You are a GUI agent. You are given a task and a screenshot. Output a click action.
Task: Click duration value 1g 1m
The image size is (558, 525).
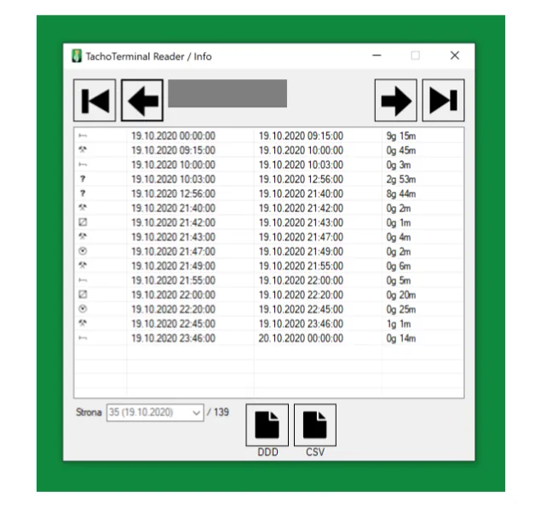(x=399, y=324)
